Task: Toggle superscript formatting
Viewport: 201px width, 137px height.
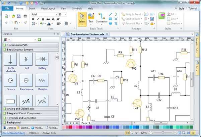Action: [x=58, y=19]
